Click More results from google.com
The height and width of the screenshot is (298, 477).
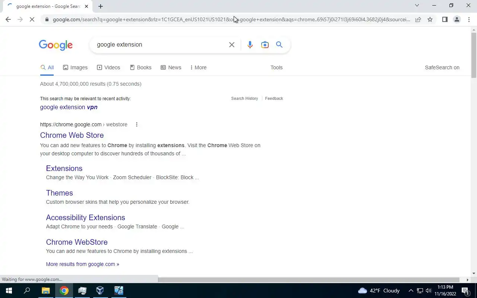pos(82,264)
